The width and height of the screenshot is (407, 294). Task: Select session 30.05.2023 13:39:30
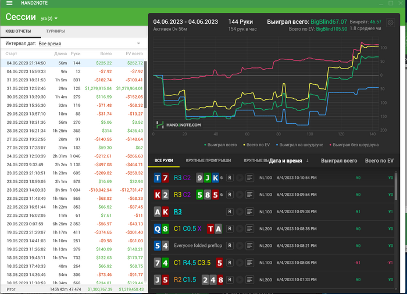click(73, 97)
